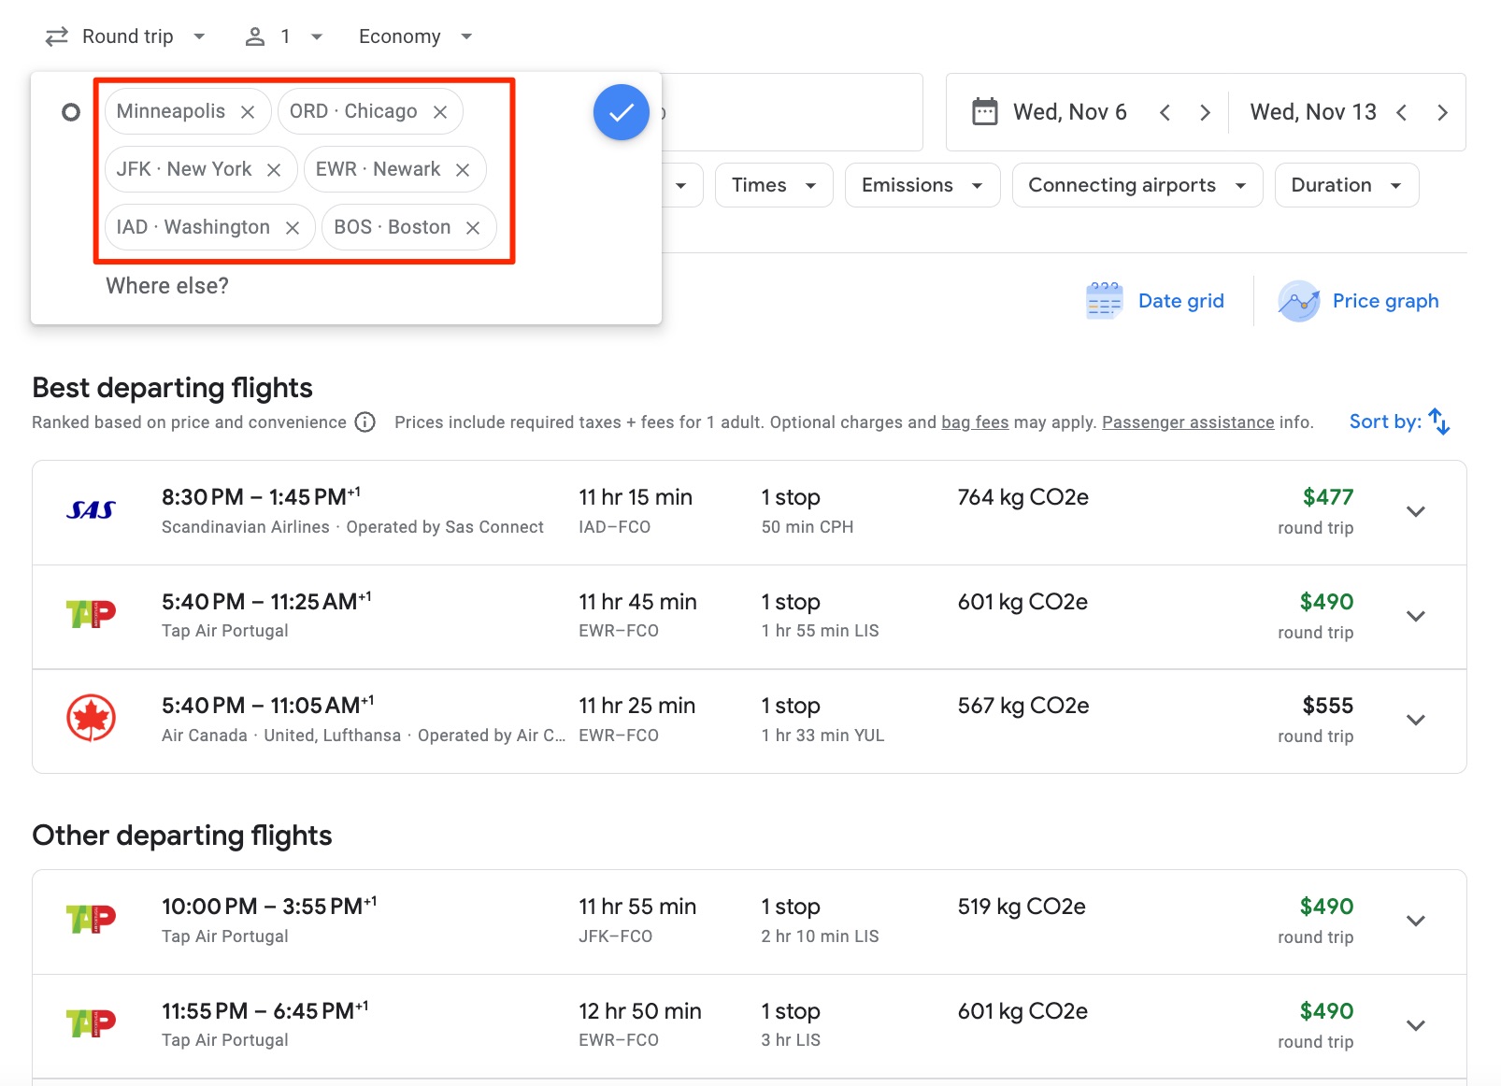Expand the Tap Air Portugal 5:40 PM flight details

pos(1415,617)
